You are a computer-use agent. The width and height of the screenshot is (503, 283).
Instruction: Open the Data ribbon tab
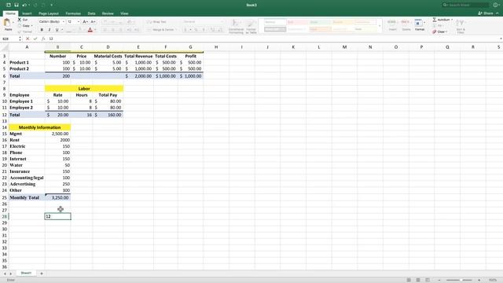[x=91, y=13]
